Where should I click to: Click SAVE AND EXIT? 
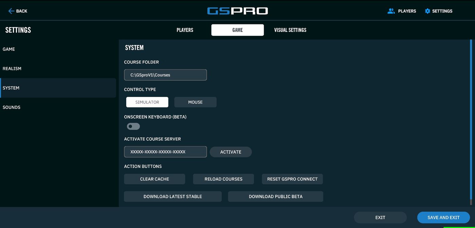coord(443,217)
